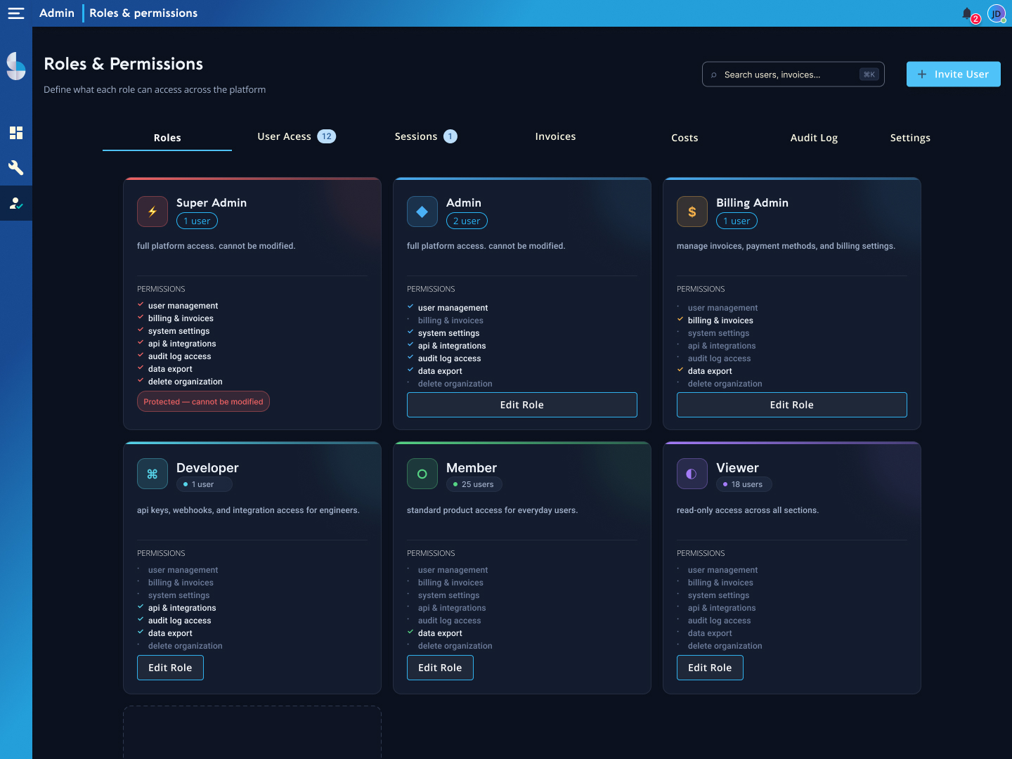Image resolution: width=1012 pixels, height=759 pixels.
Task: Select the user-check admin sidebar icon
Action: pos(16,203)
